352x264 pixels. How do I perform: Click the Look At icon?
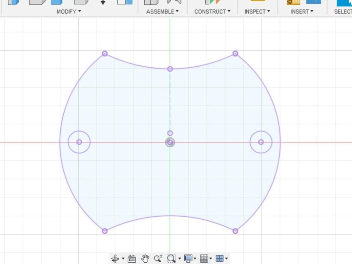point(131,258)
